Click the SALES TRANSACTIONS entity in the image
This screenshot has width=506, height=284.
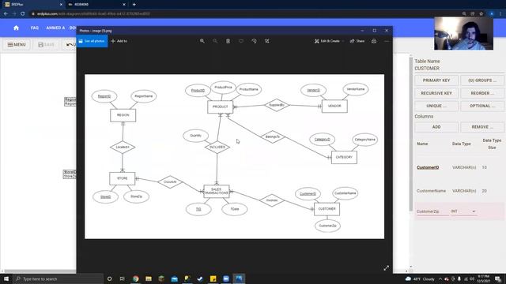[x=217, y=191]
